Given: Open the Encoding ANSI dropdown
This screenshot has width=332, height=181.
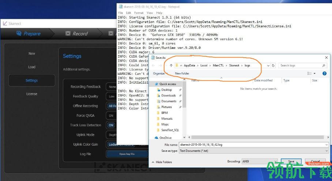Looking at the screenshot, I should [260, 161].
